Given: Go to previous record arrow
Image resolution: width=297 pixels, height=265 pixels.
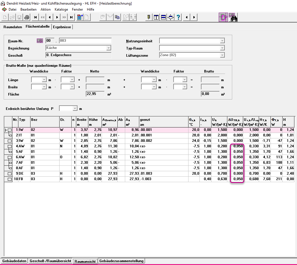Looking at the screenshot, I should coord(49,18).
